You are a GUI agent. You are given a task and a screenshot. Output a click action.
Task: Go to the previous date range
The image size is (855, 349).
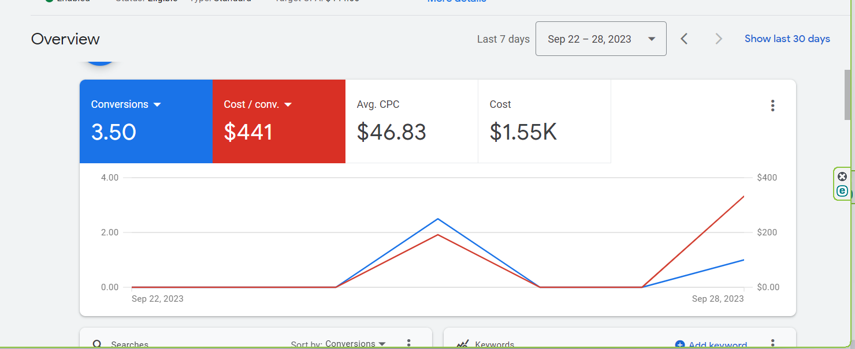[684, 39]
